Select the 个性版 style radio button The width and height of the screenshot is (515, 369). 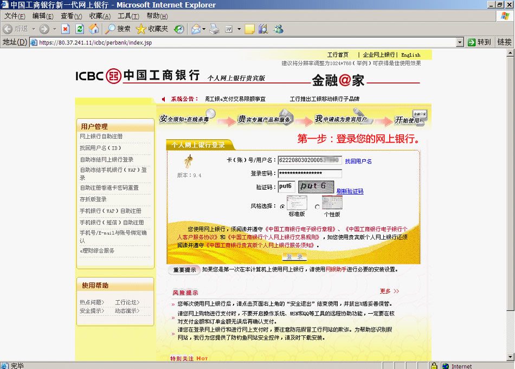tap(317, 206)
